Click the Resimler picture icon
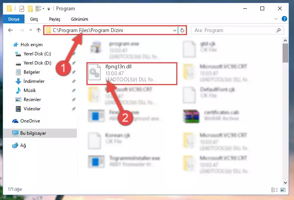Image resolution: width=294 pixels, height=200 pixels. (x=18, y=100)
